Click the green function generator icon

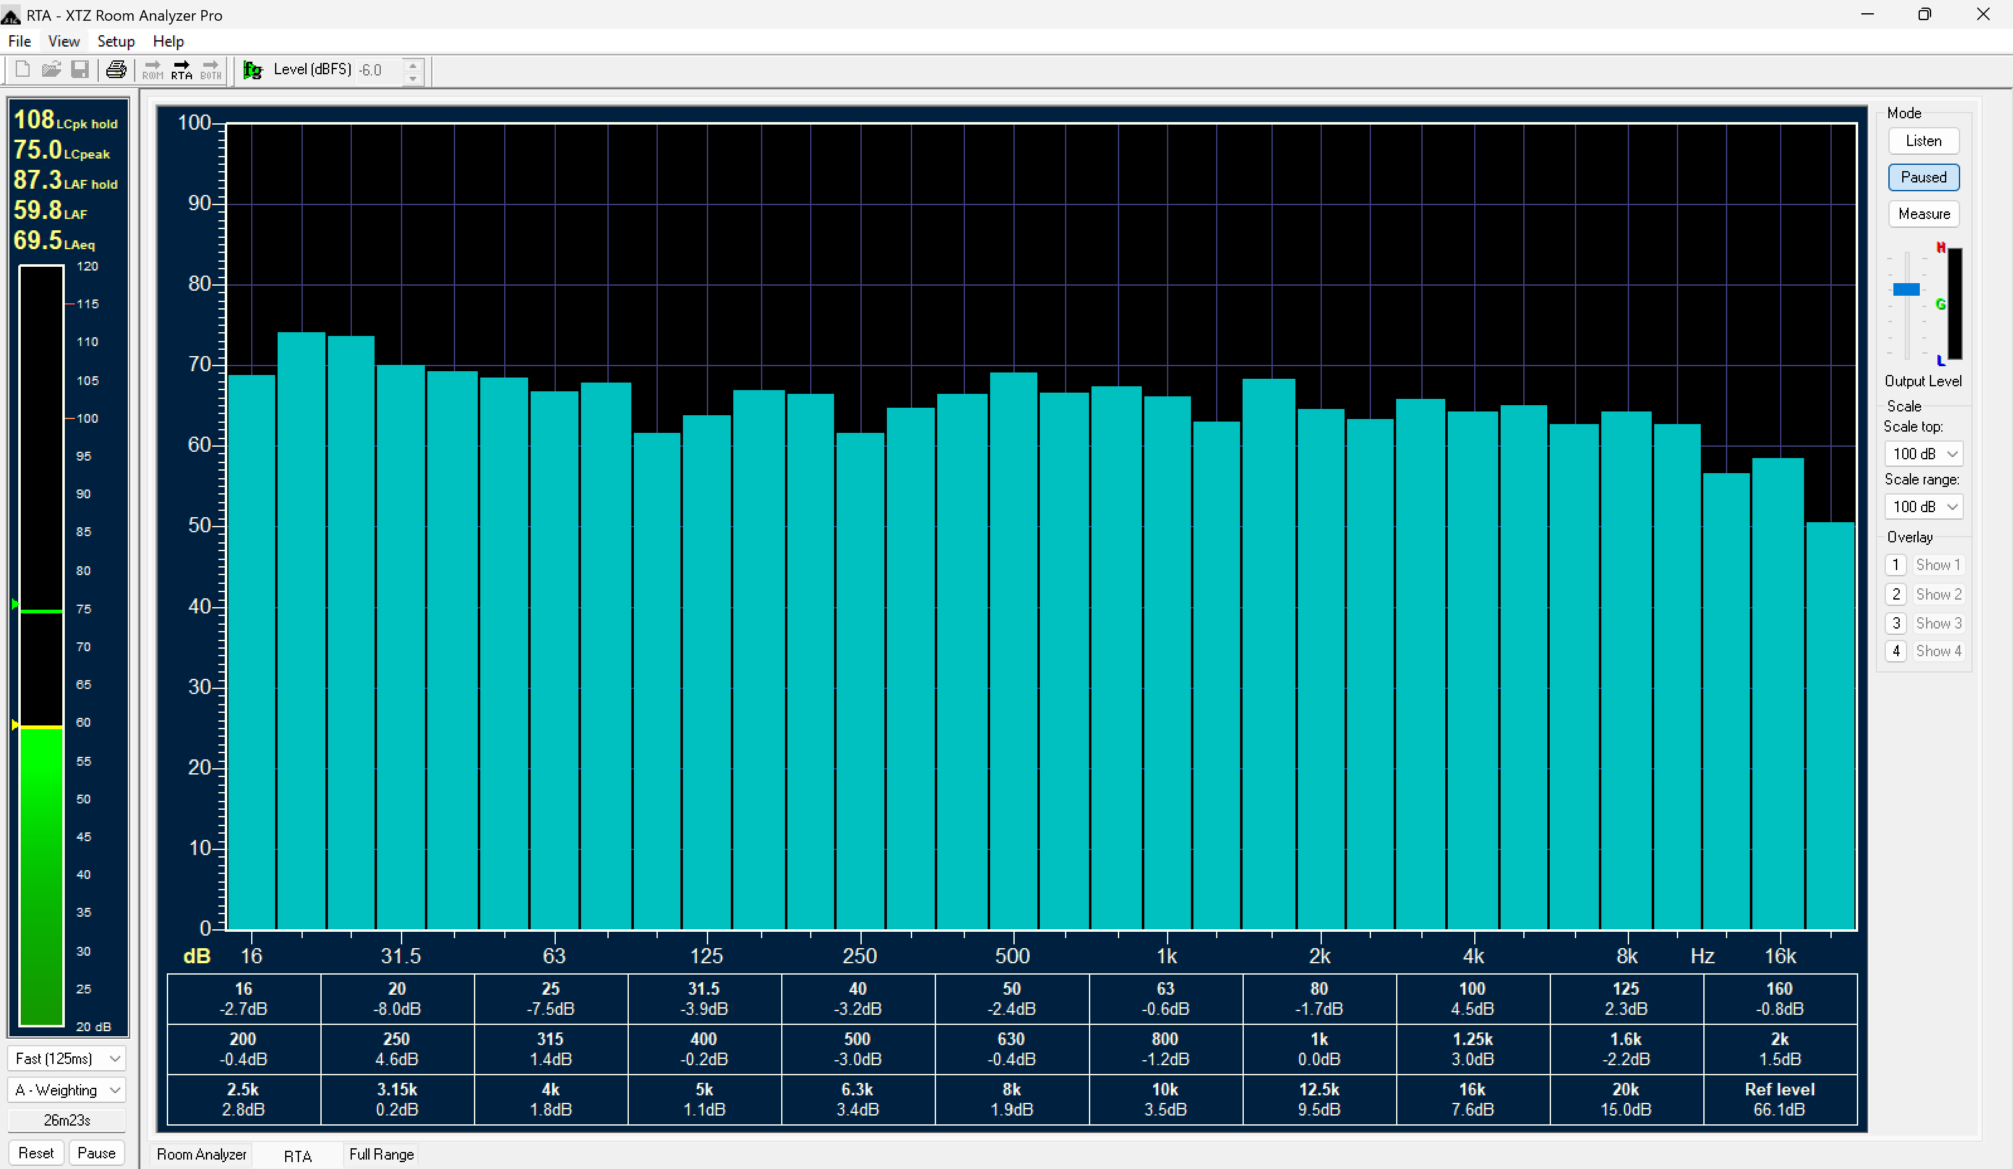pyautogui.click(x=252, y=70)
